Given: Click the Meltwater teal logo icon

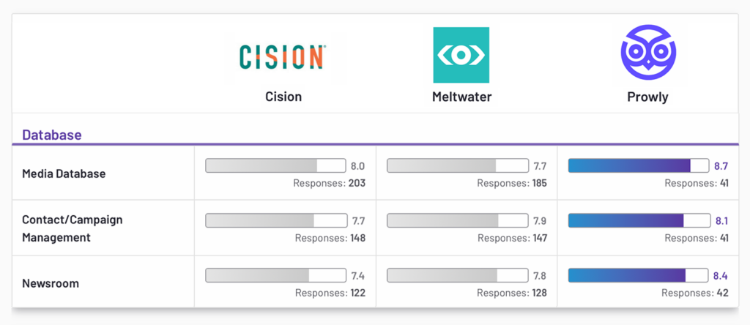Looking at the screenshot, I should pos(461,55).
